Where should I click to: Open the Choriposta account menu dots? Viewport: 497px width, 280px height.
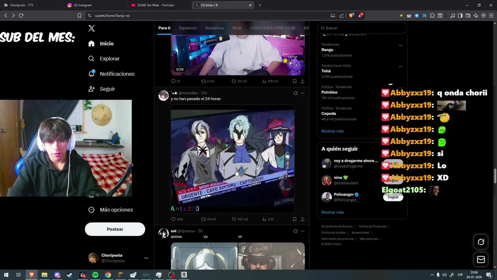[x=146, y=258]
